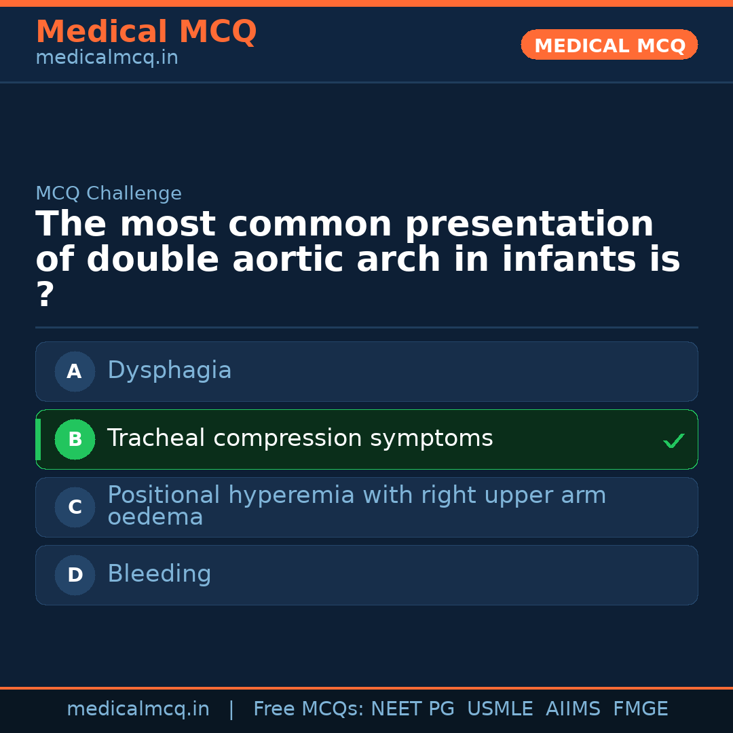Pick the Positional hyperemia with arm oedema answer
Screen dimensions: 733x733
click(356, 506)
